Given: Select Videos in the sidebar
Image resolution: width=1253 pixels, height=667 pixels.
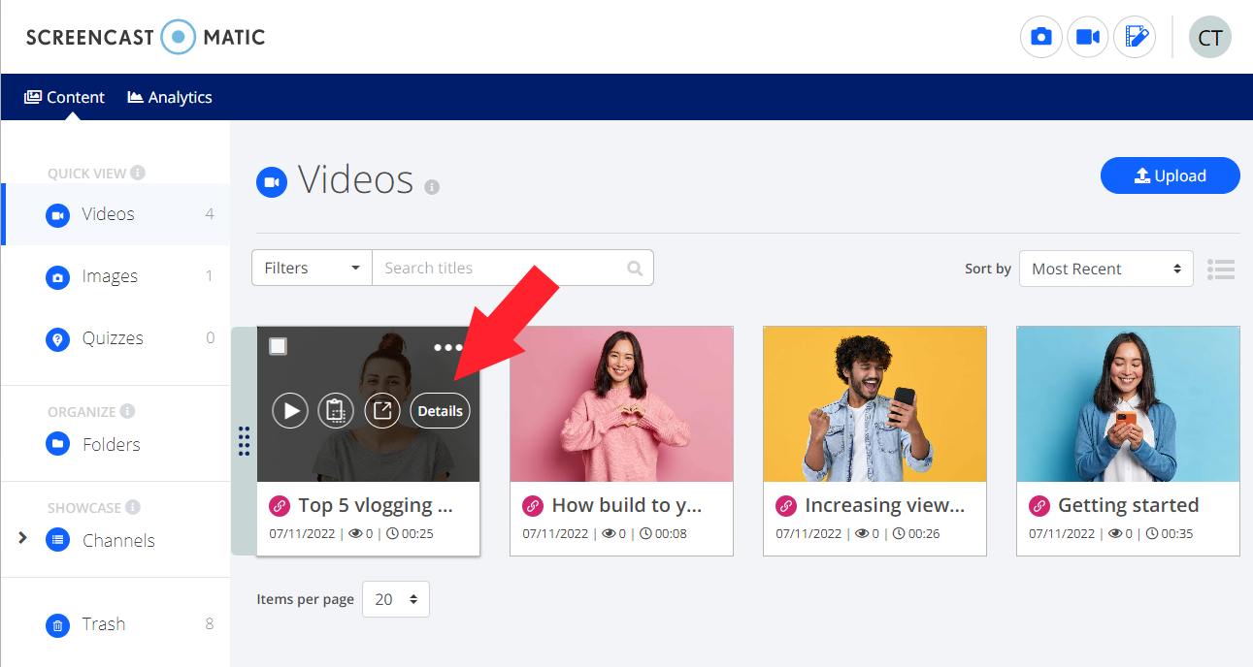Looking at the screenshot, I should pyautogui.click(x=116, y=214).
